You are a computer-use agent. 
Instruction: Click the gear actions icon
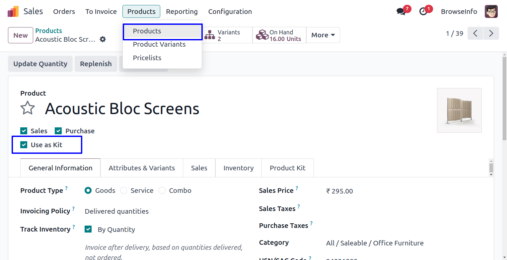tap(103, 39)
